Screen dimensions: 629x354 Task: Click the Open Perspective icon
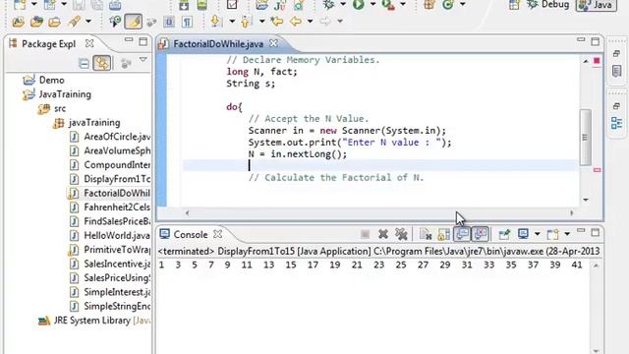pos(514,5)
